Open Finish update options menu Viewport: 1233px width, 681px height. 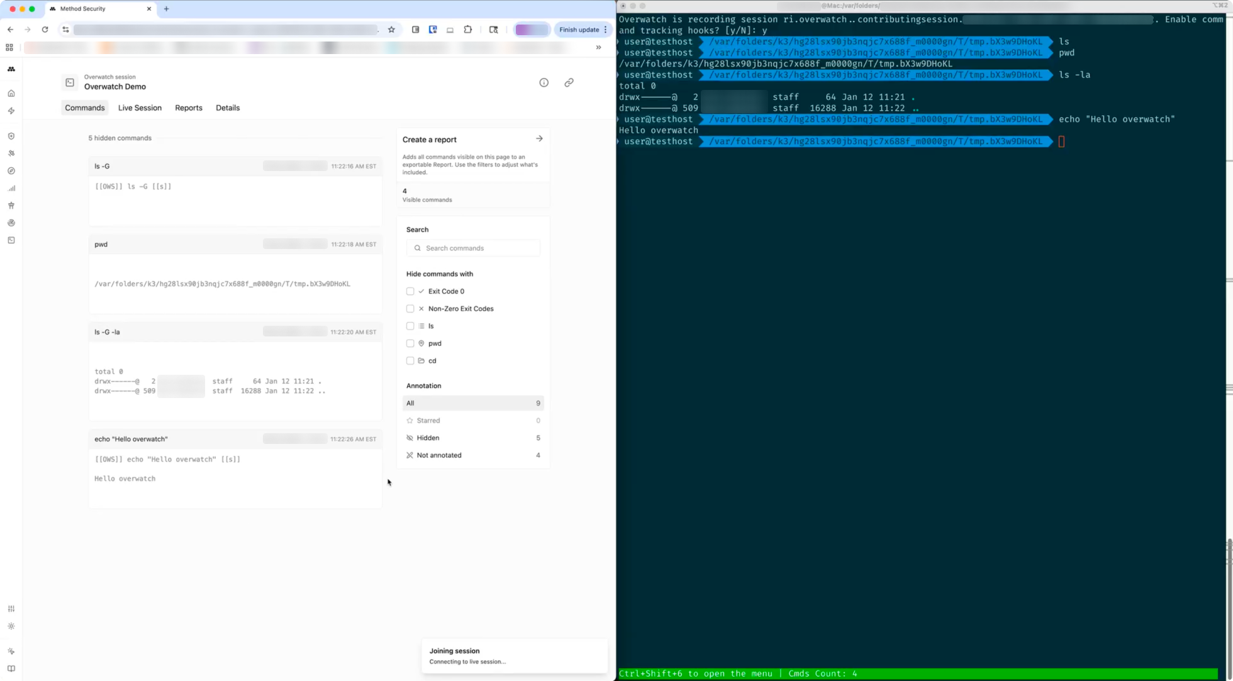tap(606, 30)
